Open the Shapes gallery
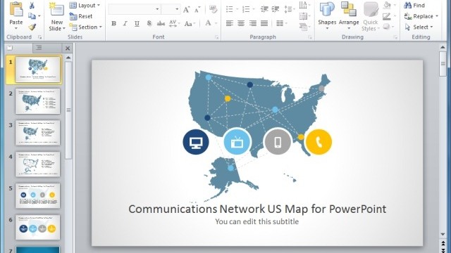 coord(327,16)
